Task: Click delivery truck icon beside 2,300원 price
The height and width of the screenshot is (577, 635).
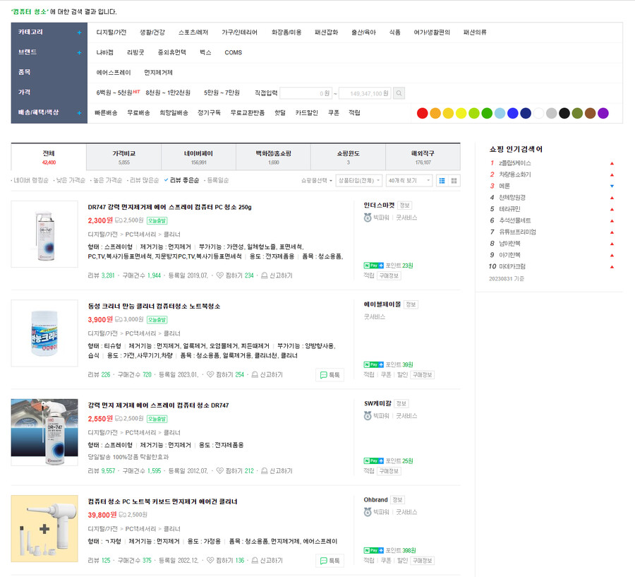Action: tap(119, 220)
